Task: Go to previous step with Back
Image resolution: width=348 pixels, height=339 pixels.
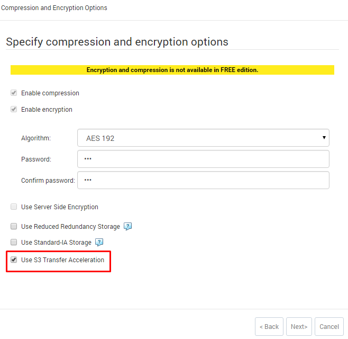Action: click(269, 326)
